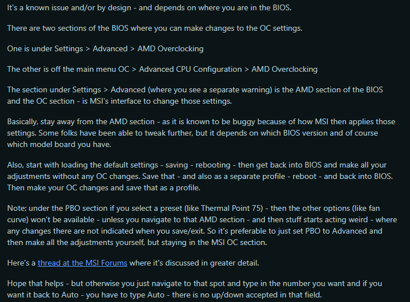Click the words "which model board you have"
This screenshot has width=410, height=302.
[x=59, y=144]
